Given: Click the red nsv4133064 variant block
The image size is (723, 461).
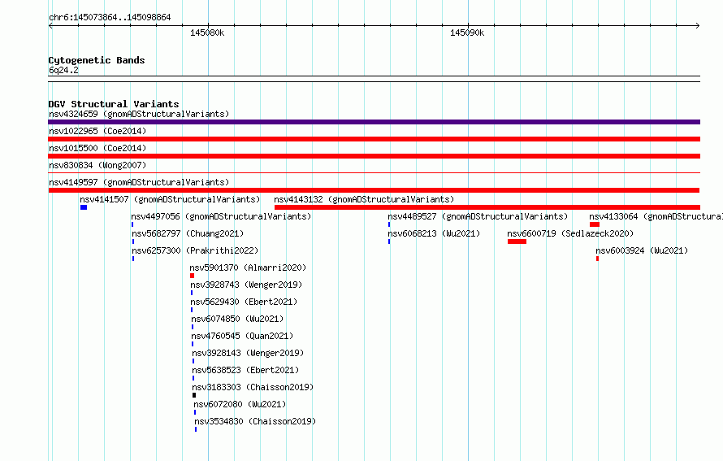Looking at the screenshot, I should point(595,224).
